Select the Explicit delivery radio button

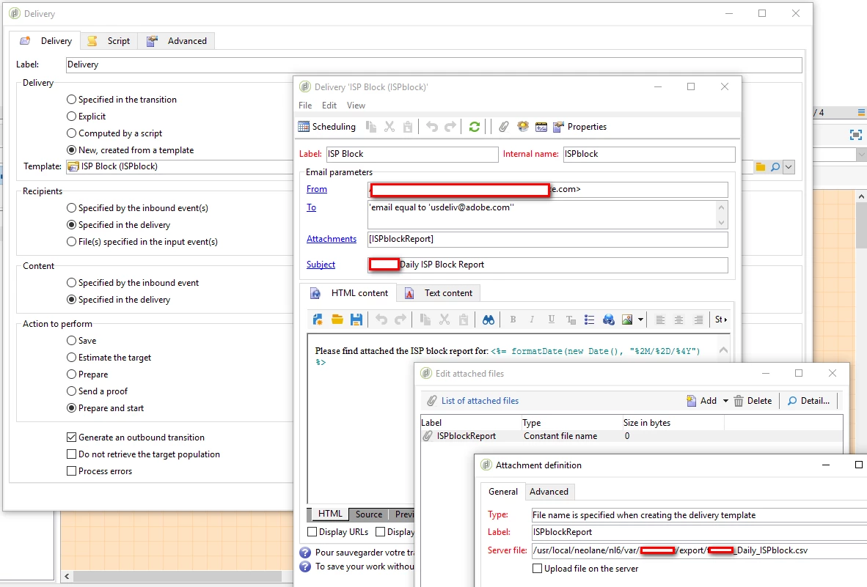pos(71,117)
